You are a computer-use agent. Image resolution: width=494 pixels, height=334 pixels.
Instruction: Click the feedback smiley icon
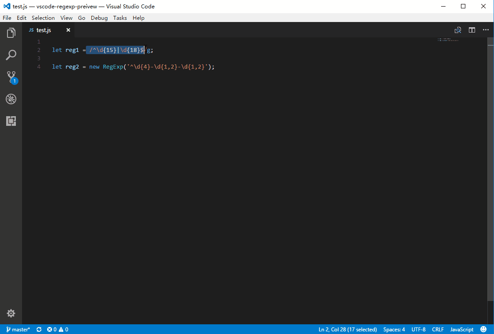pyautogui.click(x=483, y=329)
